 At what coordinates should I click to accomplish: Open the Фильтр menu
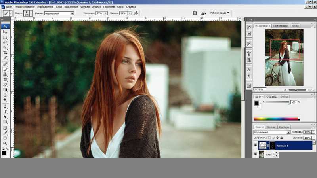tap(85, 7)
